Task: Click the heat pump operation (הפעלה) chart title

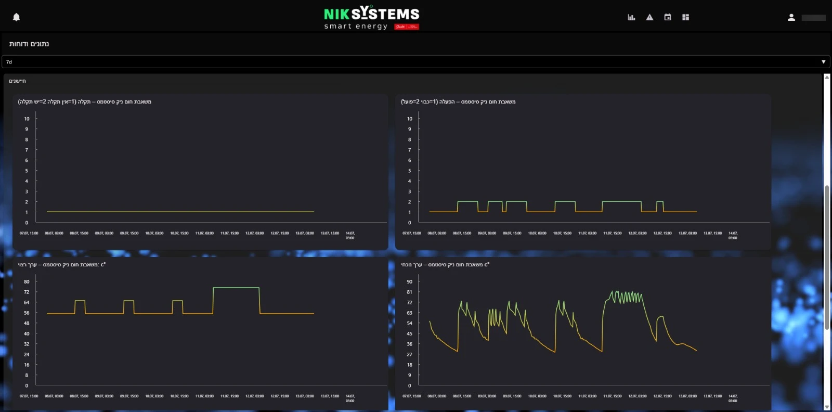Action: click(458, 102)
